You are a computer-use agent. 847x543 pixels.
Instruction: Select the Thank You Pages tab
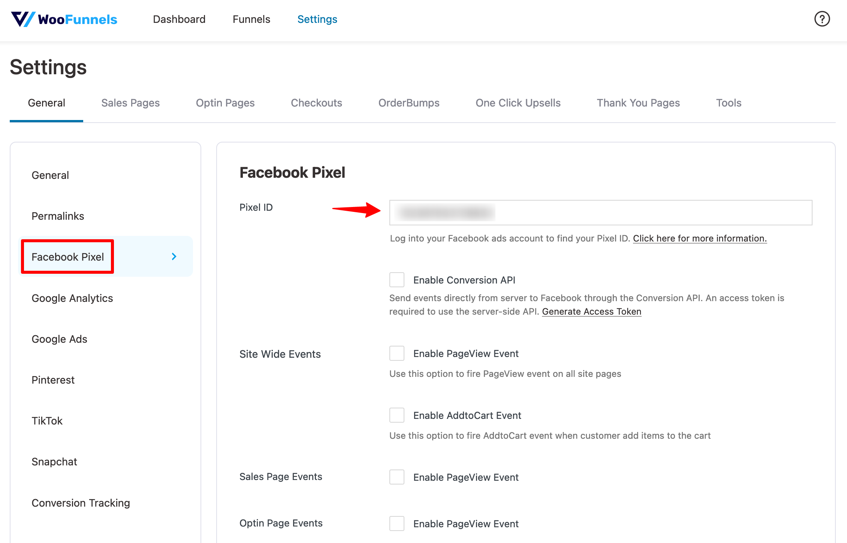[x=638, y=103]
